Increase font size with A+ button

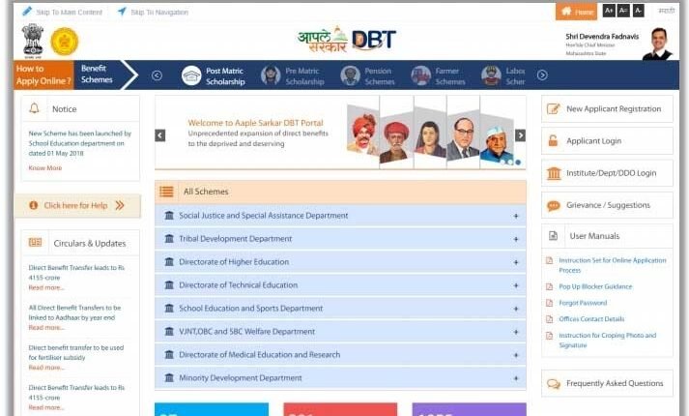tap(609, 11)
